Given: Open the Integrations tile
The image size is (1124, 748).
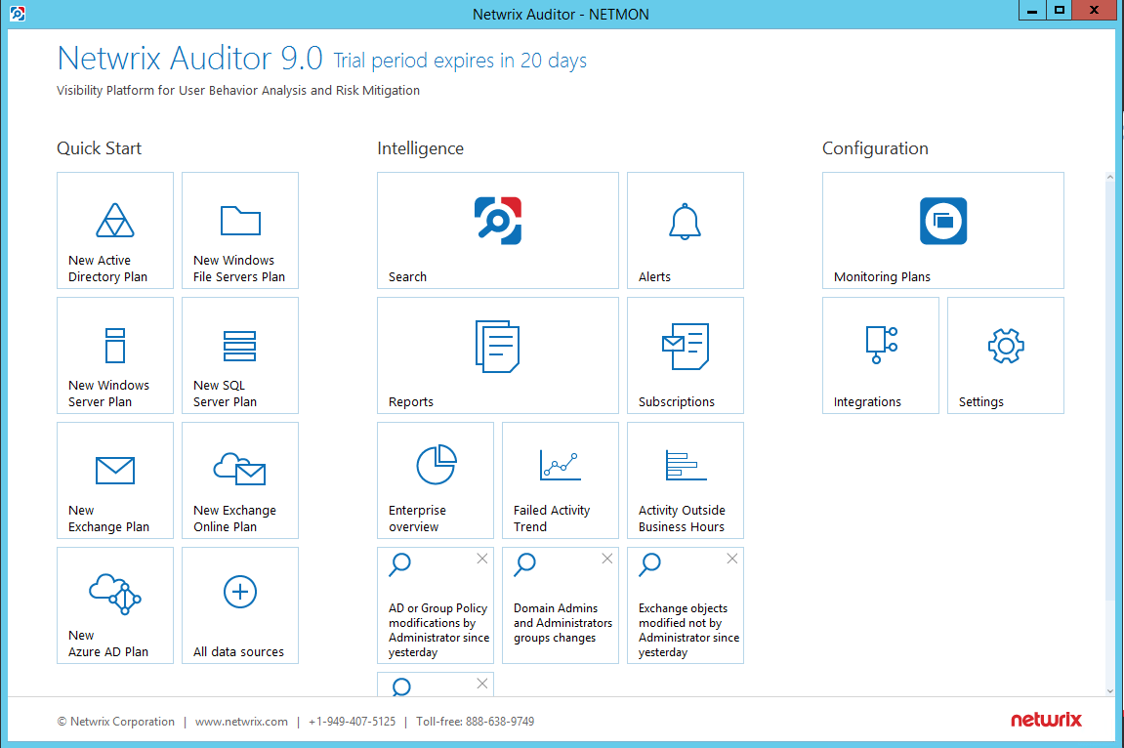Looking at the screenshot, I should tap(880, 355).
